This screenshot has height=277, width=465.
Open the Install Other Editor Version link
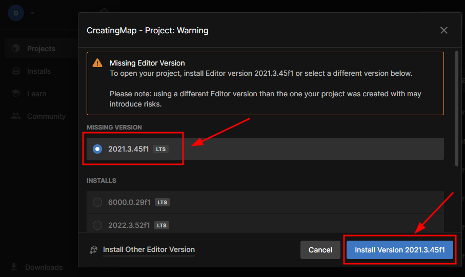[149, 250]
